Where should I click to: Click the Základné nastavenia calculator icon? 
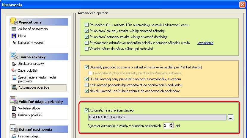pyautogui.click(x=14, y=29)
